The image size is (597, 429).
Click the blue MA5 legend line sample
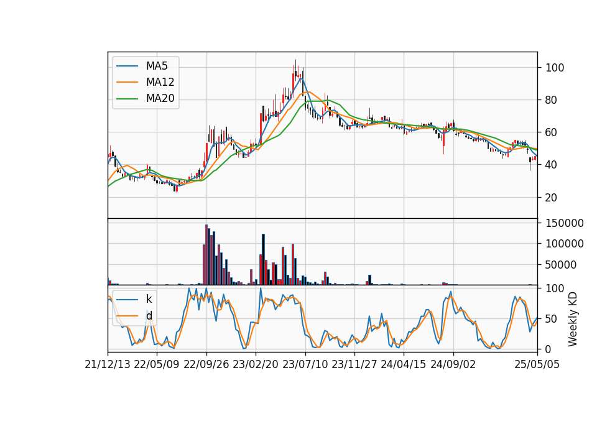pyautogui.click(x=127, y=66)
